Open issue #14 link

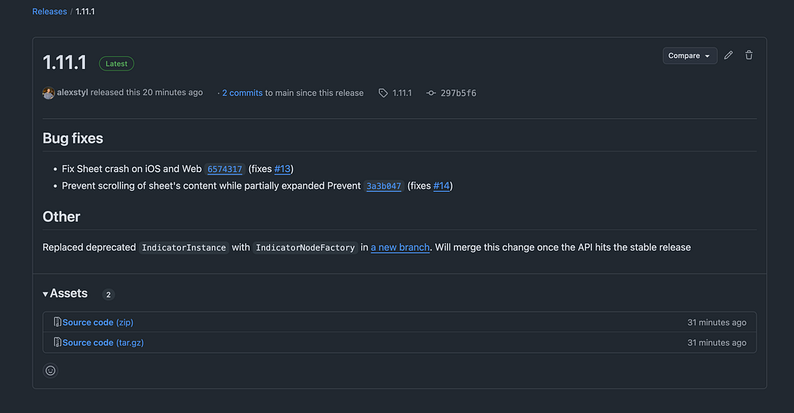point(441,186)
